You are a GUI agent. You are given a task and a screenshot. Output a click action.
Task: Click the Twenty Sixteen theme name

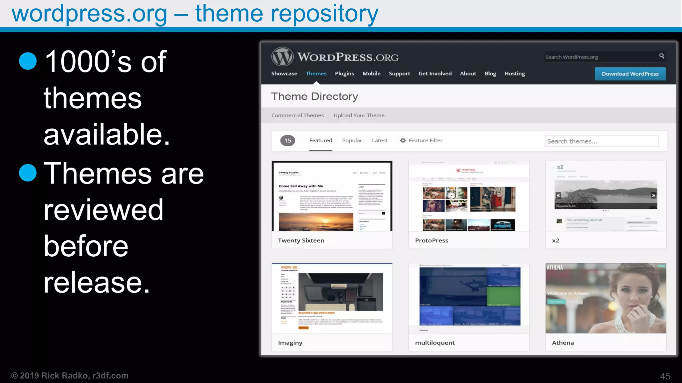click(x=301, y=240)
